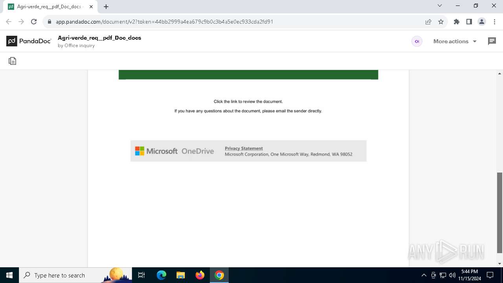Open a new browser tab
This screenshot has width=503, height=283.
pos(106,7)
